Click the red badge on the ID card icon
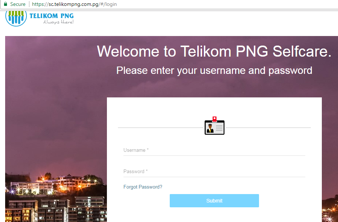The image size is (338, 222). [x=214, y=119]
